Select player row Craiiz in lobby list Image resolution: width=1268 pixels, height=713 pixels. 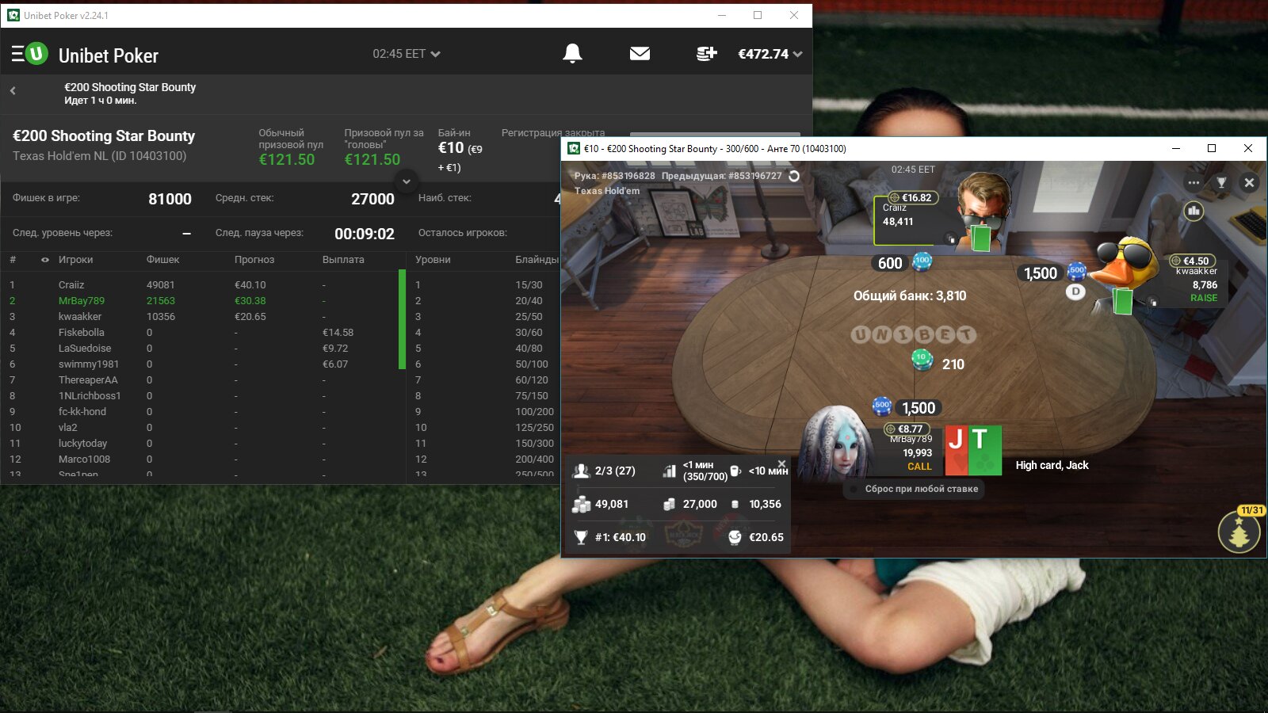(x=202, y=284)
